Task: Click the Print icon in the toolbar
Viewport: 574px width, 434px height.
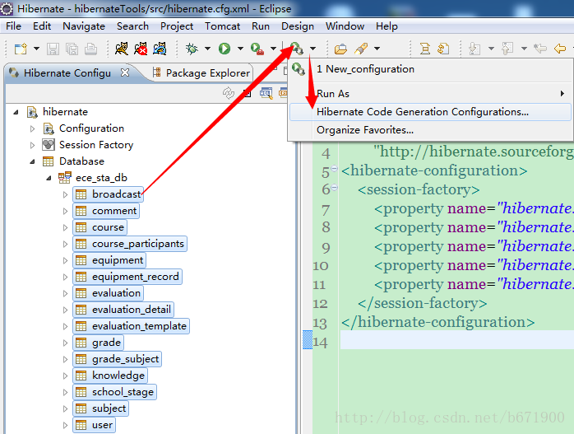Action: point(90,49)
